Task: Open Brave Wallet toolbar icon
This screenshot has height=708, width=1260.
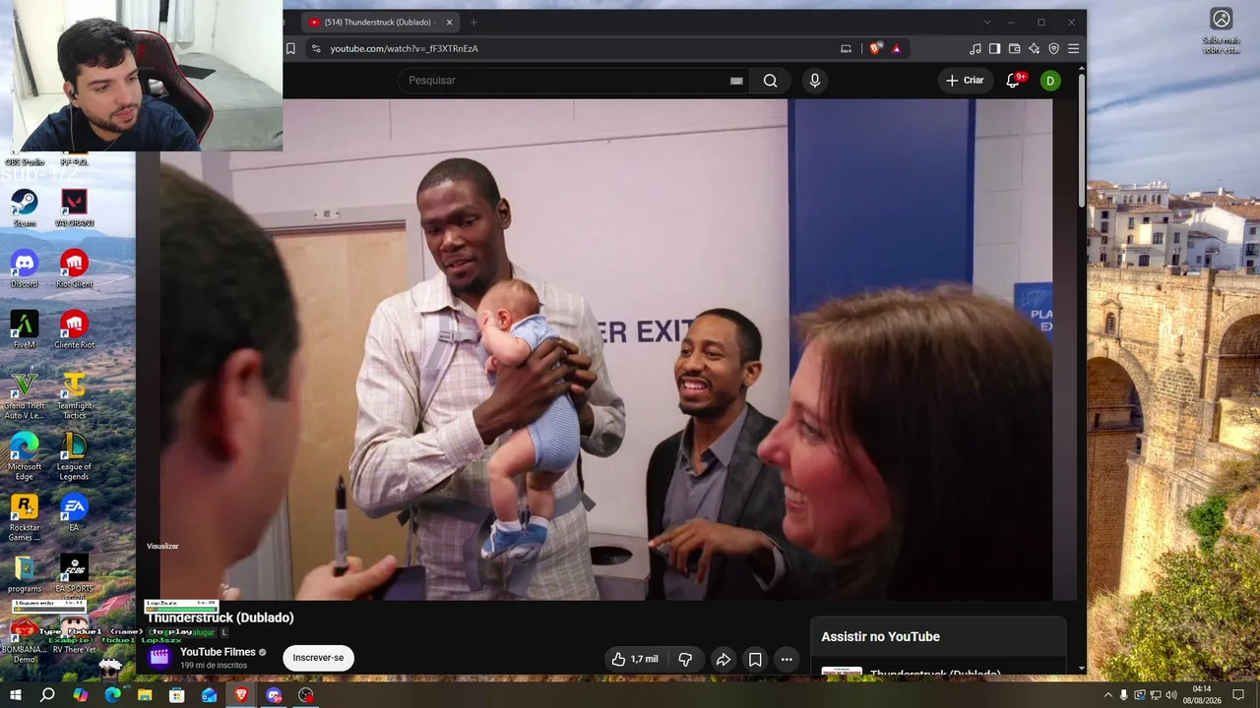Action: click(x=1014, y=48)
